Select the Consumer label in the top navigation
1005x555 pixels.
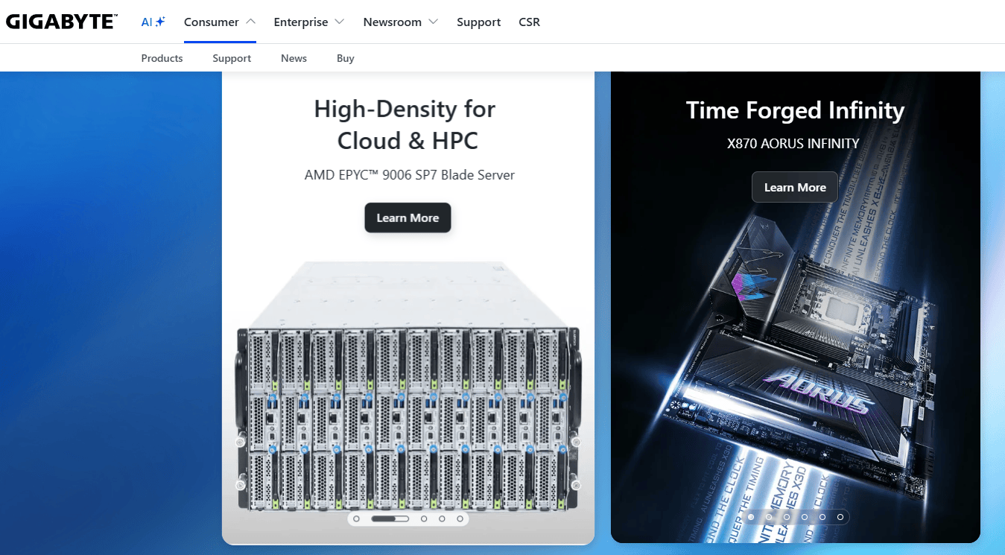212,22
